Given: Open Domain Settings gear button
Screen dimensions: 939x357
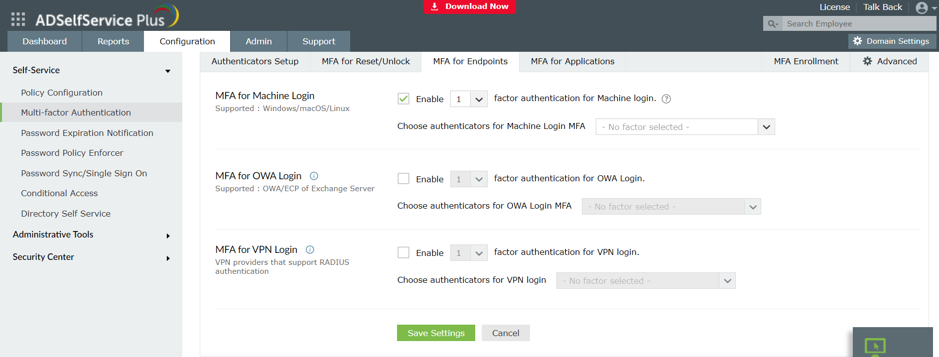Looking at the screenshot, I should click(892, 41).
